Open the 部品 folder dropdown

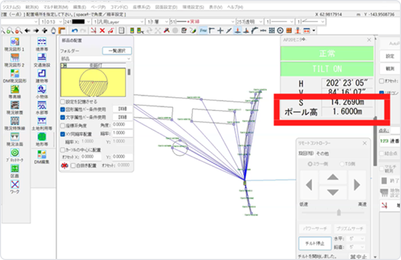click(95, 59)
